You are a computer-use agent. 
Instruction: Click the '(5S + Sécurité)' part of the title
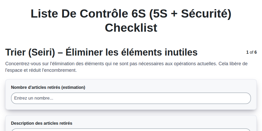pyautogui.click(x=190, y=14)
